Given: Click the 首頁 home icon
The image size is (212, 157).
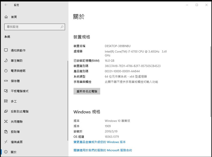Looking at the screenshot, I should (x=6, y=17).
